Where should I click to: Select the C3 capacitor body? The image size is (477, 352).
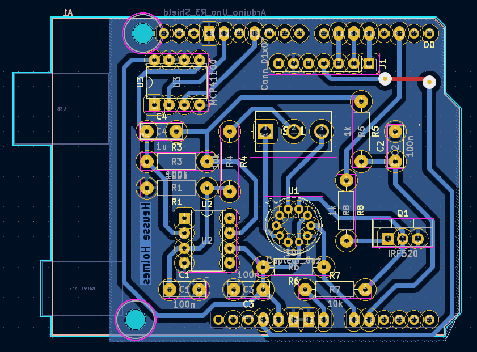click(x=248, y=290)
